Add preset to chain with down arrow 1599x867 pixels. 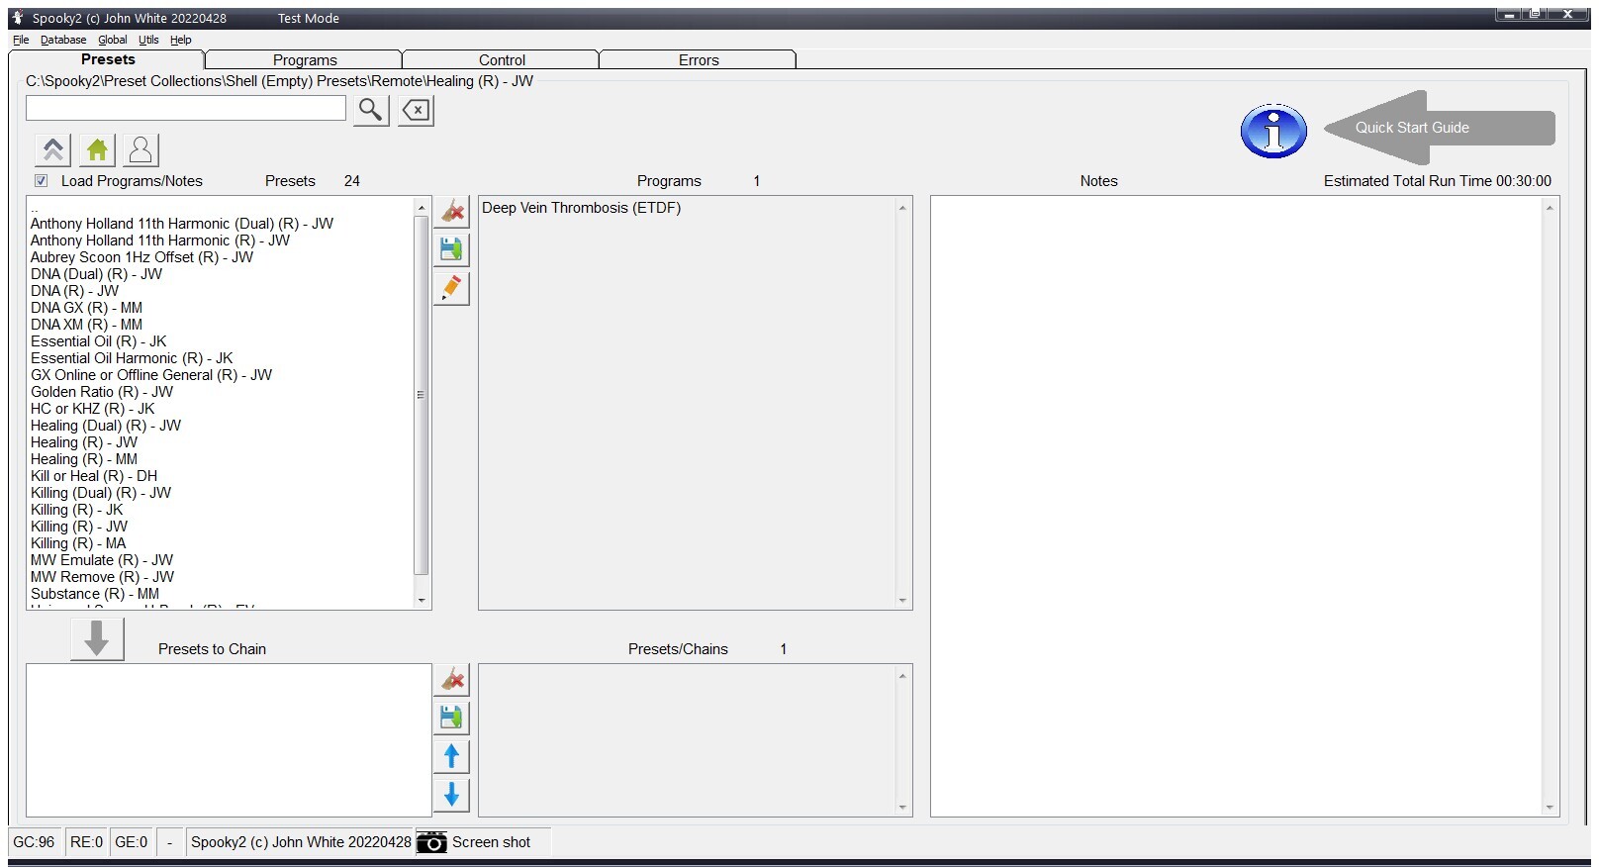[x=97, y=639]
